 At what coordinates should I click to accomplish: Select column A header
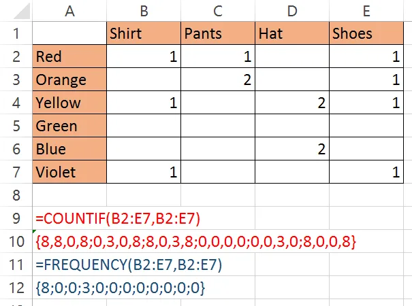[69, 11]
